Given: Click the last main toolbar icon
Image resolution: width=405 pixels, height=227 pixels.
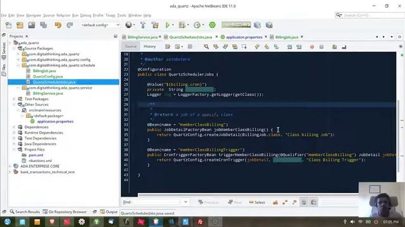Looking at the screenshot, I should pyautogui.click(x=269, y=25).
